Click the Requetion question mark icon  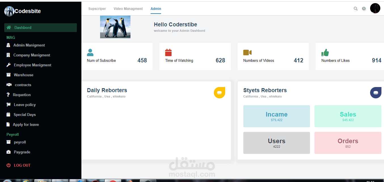9,94
